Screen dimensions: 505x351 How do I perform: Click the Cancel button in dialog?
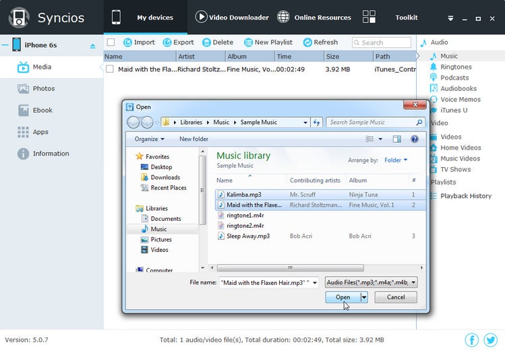tap(396, 297)
